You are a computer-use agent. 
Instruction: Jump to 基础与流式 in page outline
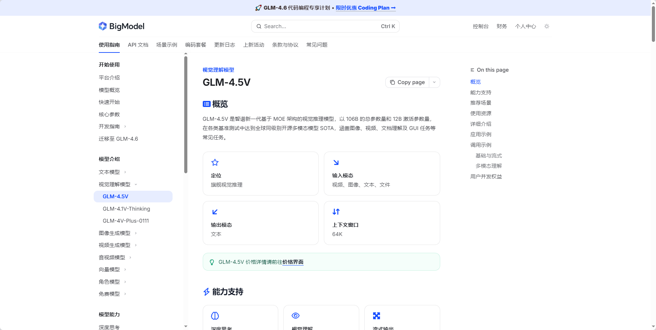(489, 156)
